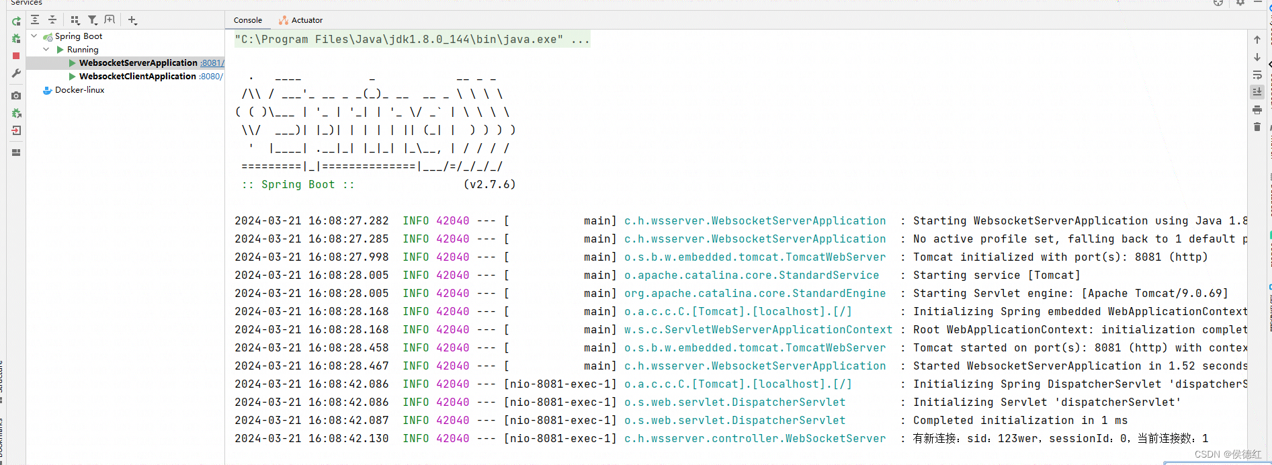This screenshot has height=465, width=1272.
Task: Stop the running service with red square
Action: [16, 56]
